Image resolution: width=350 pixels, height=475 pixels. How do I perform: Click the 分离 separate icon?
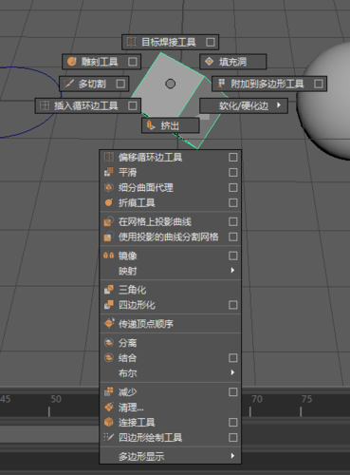[x=109, y=342]
